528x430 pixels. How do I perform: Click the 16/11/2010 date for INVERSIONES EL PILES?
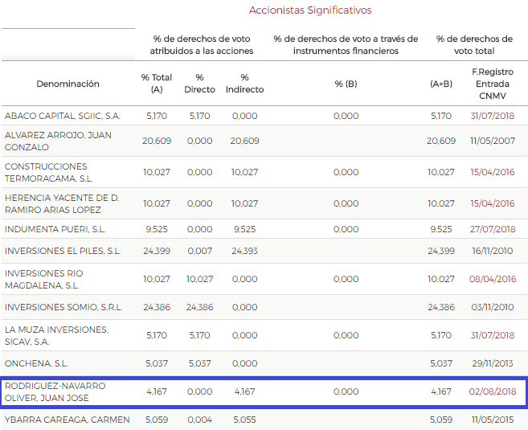pyautogui.click(x=493, y=251)
